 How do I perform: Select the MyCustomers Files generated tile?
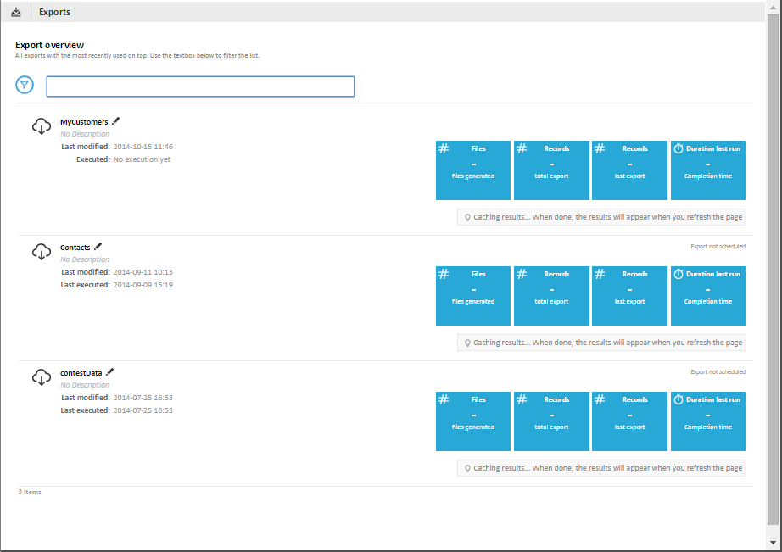click(x=472, y=170)
